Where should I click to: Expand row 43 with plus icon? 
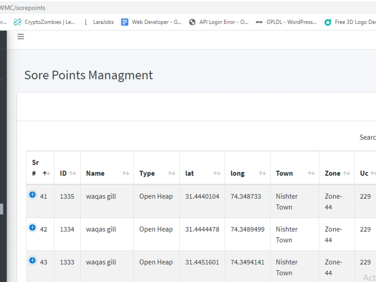tap(32, 260)
